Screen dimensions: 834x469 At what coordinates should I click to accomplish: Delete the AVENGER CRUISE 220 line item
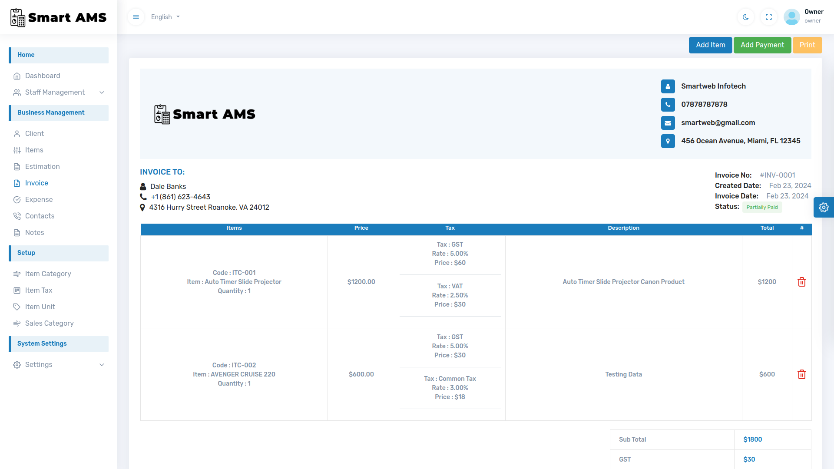(801, 374)
